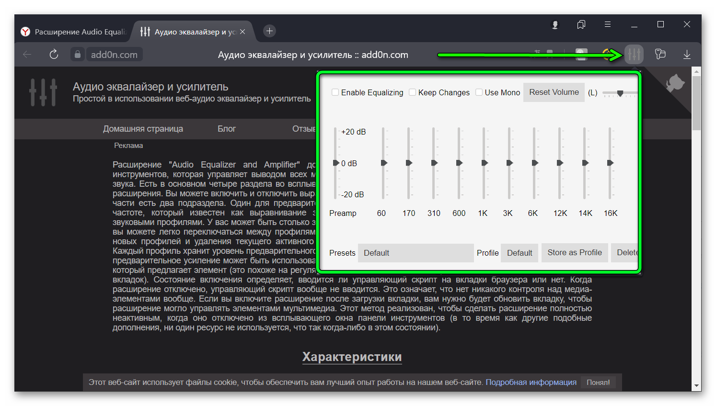This screenshot has width=716, height=406.
Task: Enable the Enable Equalizing checkbox
Action: pyautogui.click(x=335, y=92)
